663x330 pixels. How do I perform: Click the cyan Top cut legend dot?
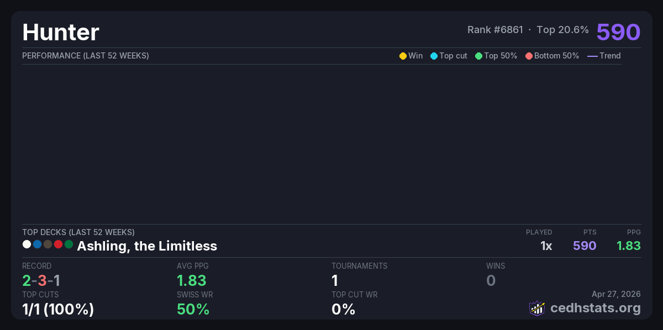[434, 56]
